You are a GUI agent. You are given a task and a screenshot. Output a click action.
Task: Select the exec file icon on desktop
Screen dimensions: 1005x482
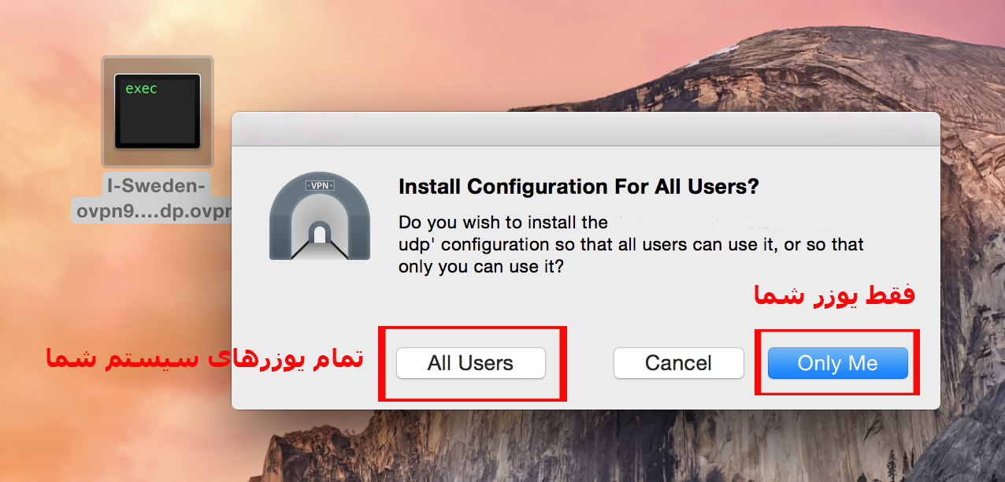point(158,111)
